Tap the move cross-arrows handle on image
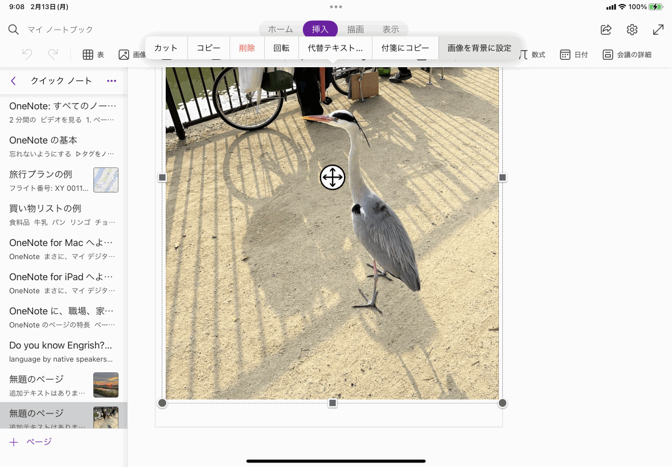 tap(333, 177)
